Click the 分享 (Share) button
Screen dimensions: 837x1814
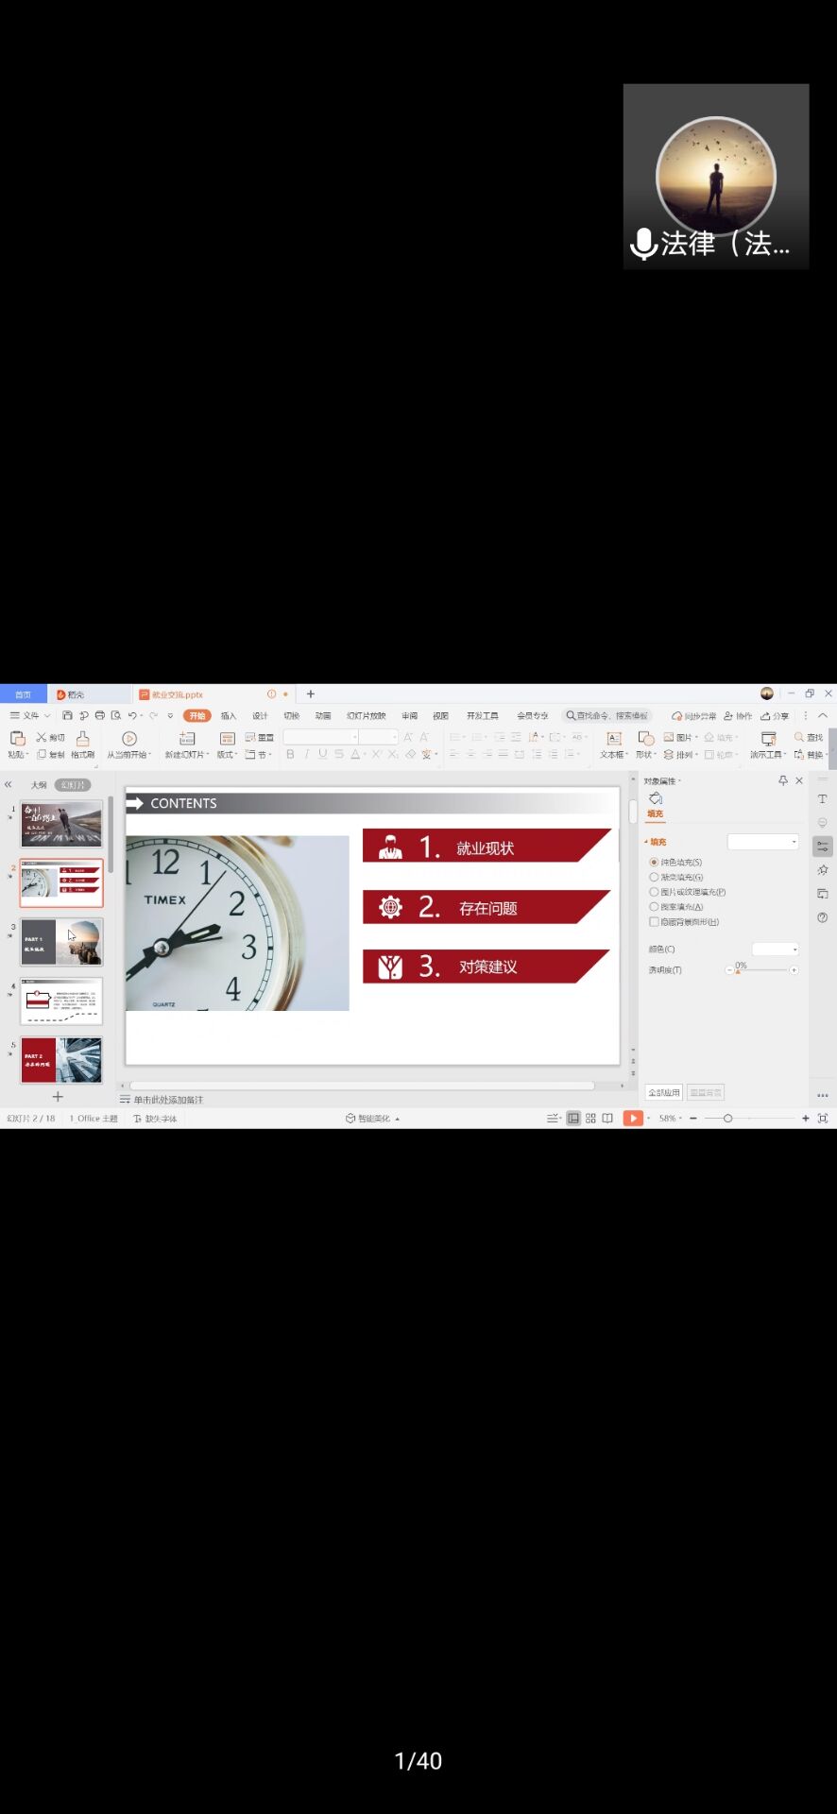point(775,716)
